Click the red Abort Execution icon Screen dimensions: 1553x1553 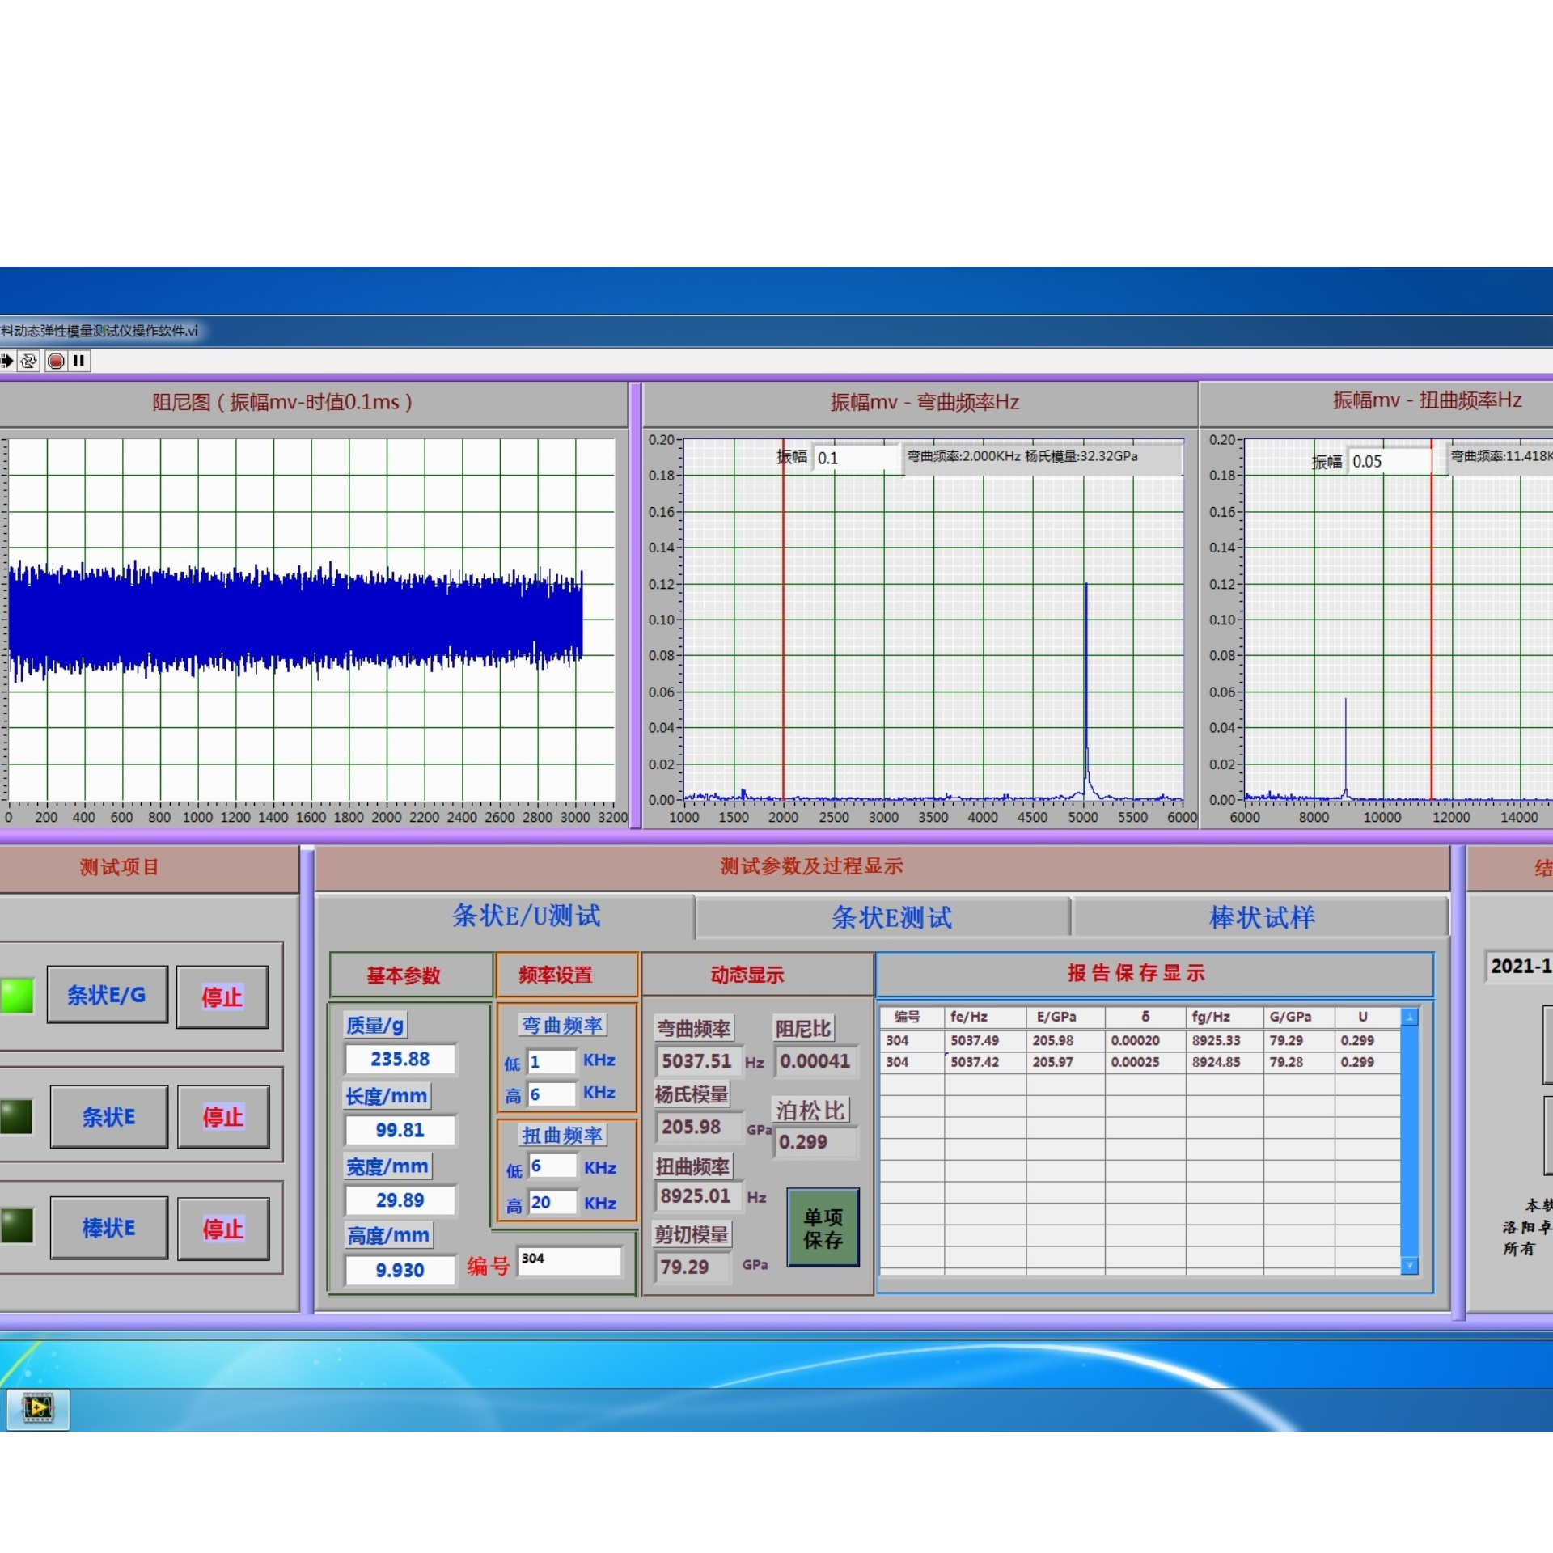click(x=56, y=361)
